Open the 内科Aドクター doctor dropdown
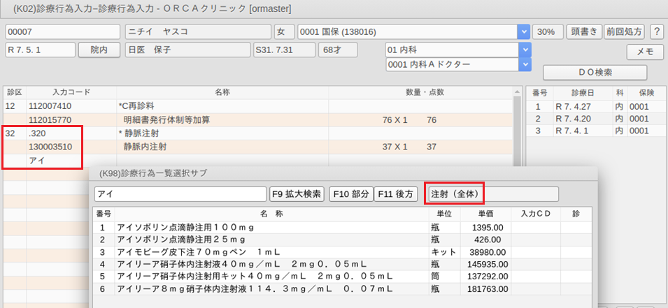Viewport: 668px width, 308px height. pos(523,64)
